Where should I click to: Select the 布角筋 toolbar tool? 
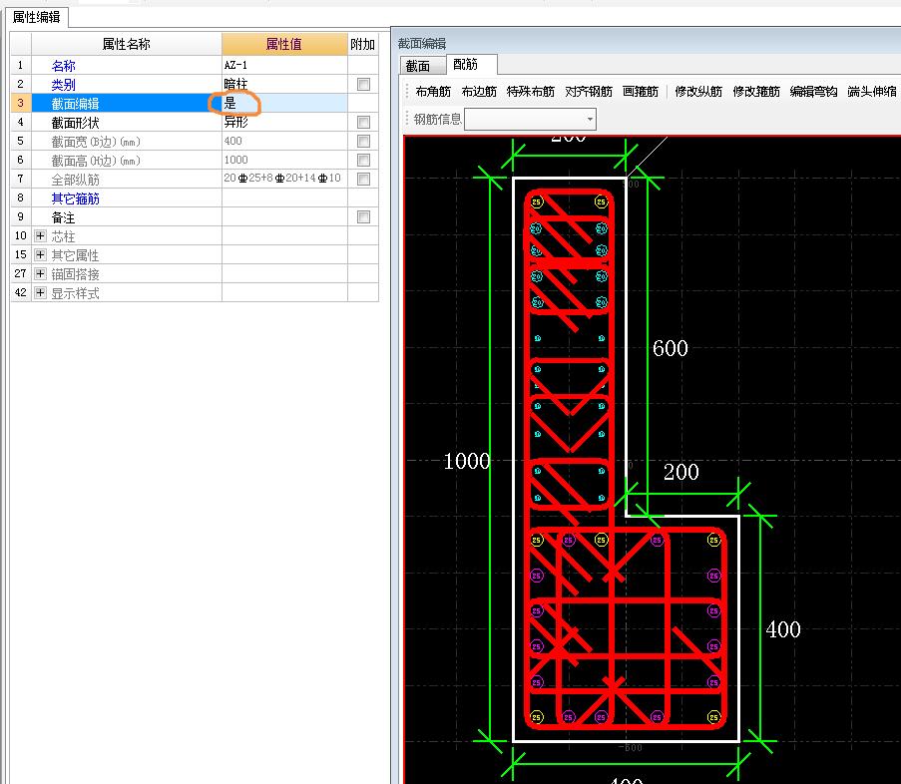pos(433,92)
